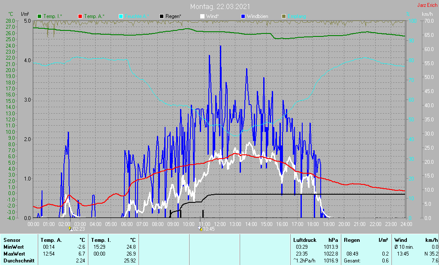
Task: Click the sunrise marker icon at 02:23
Action: click(70, 229)
